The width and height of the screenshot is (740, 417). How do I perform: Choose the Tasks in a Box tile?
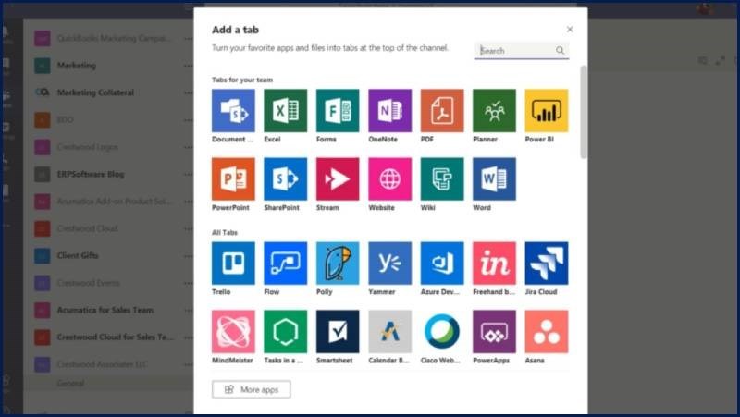(285, 332)
